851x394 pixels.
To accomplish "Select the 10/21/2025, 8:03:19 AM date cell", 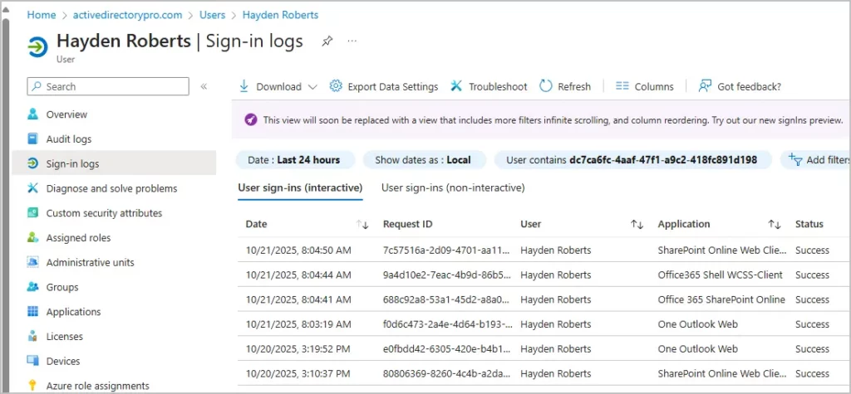I will (x=298, y=324).
